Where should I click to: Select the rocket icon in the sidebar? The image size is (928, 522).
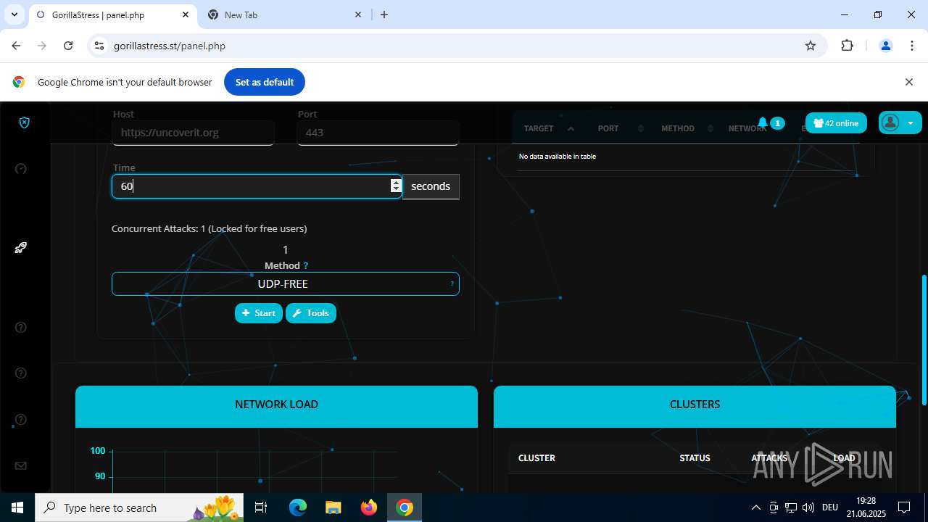21,248
